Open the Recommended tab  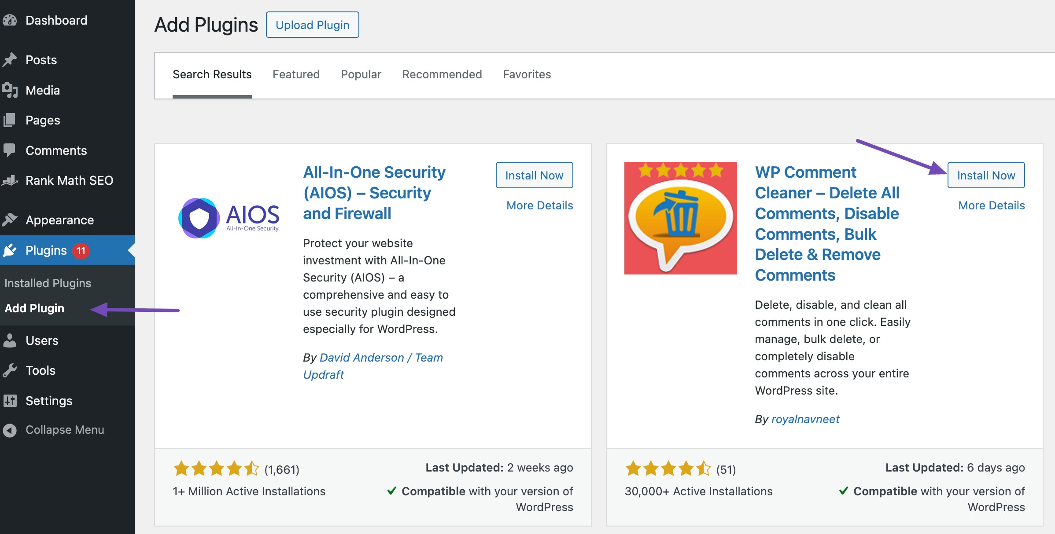tap(442, 74)
